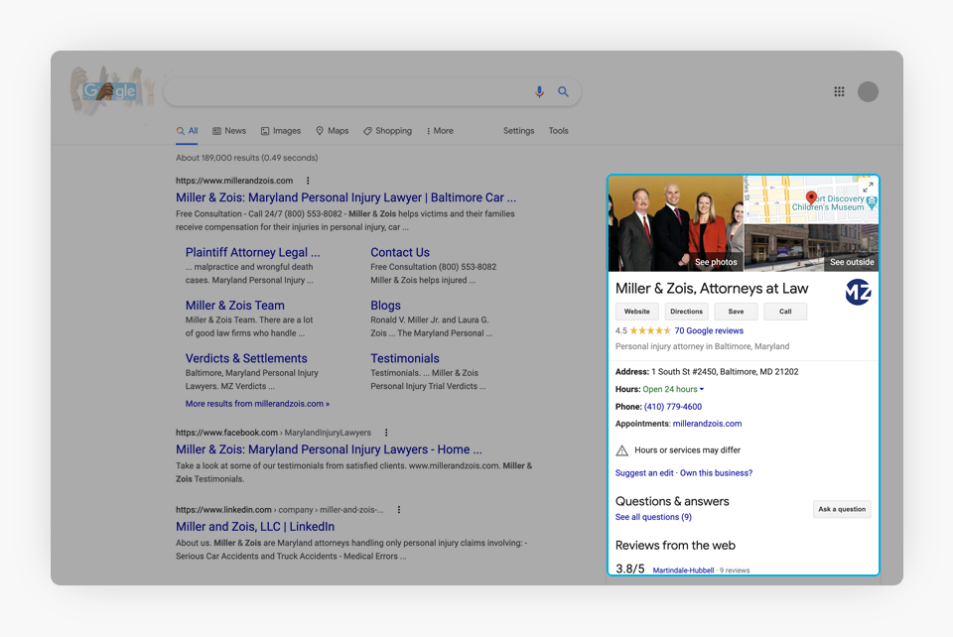Click the voice search microphone icon
953x637 pixels.
[x=539, y=92]
